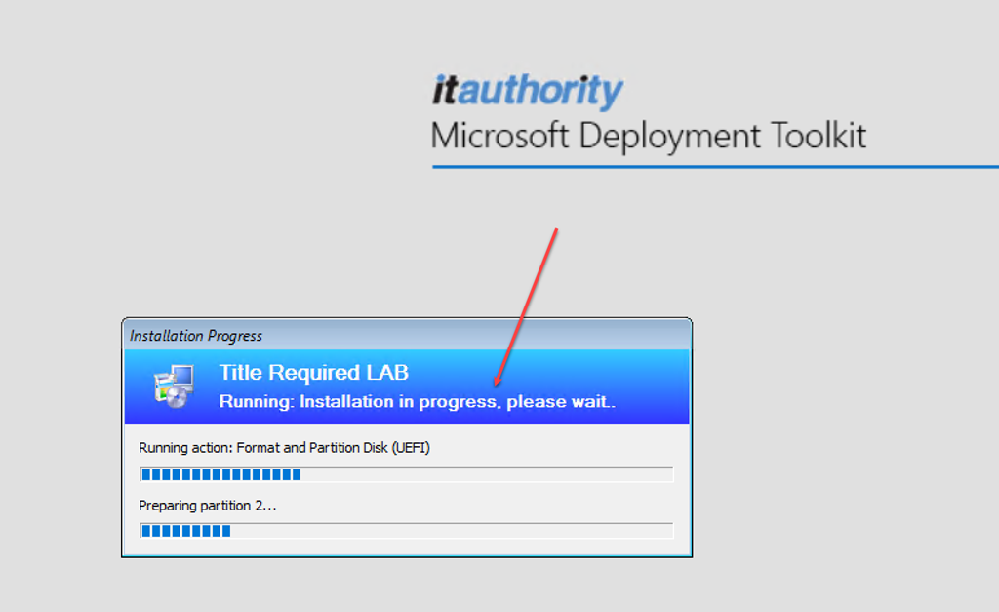This screenshot has width=999, height=612.
Task: Click the "Running: Installation in progress" status text
Action: tap(418, 401)
